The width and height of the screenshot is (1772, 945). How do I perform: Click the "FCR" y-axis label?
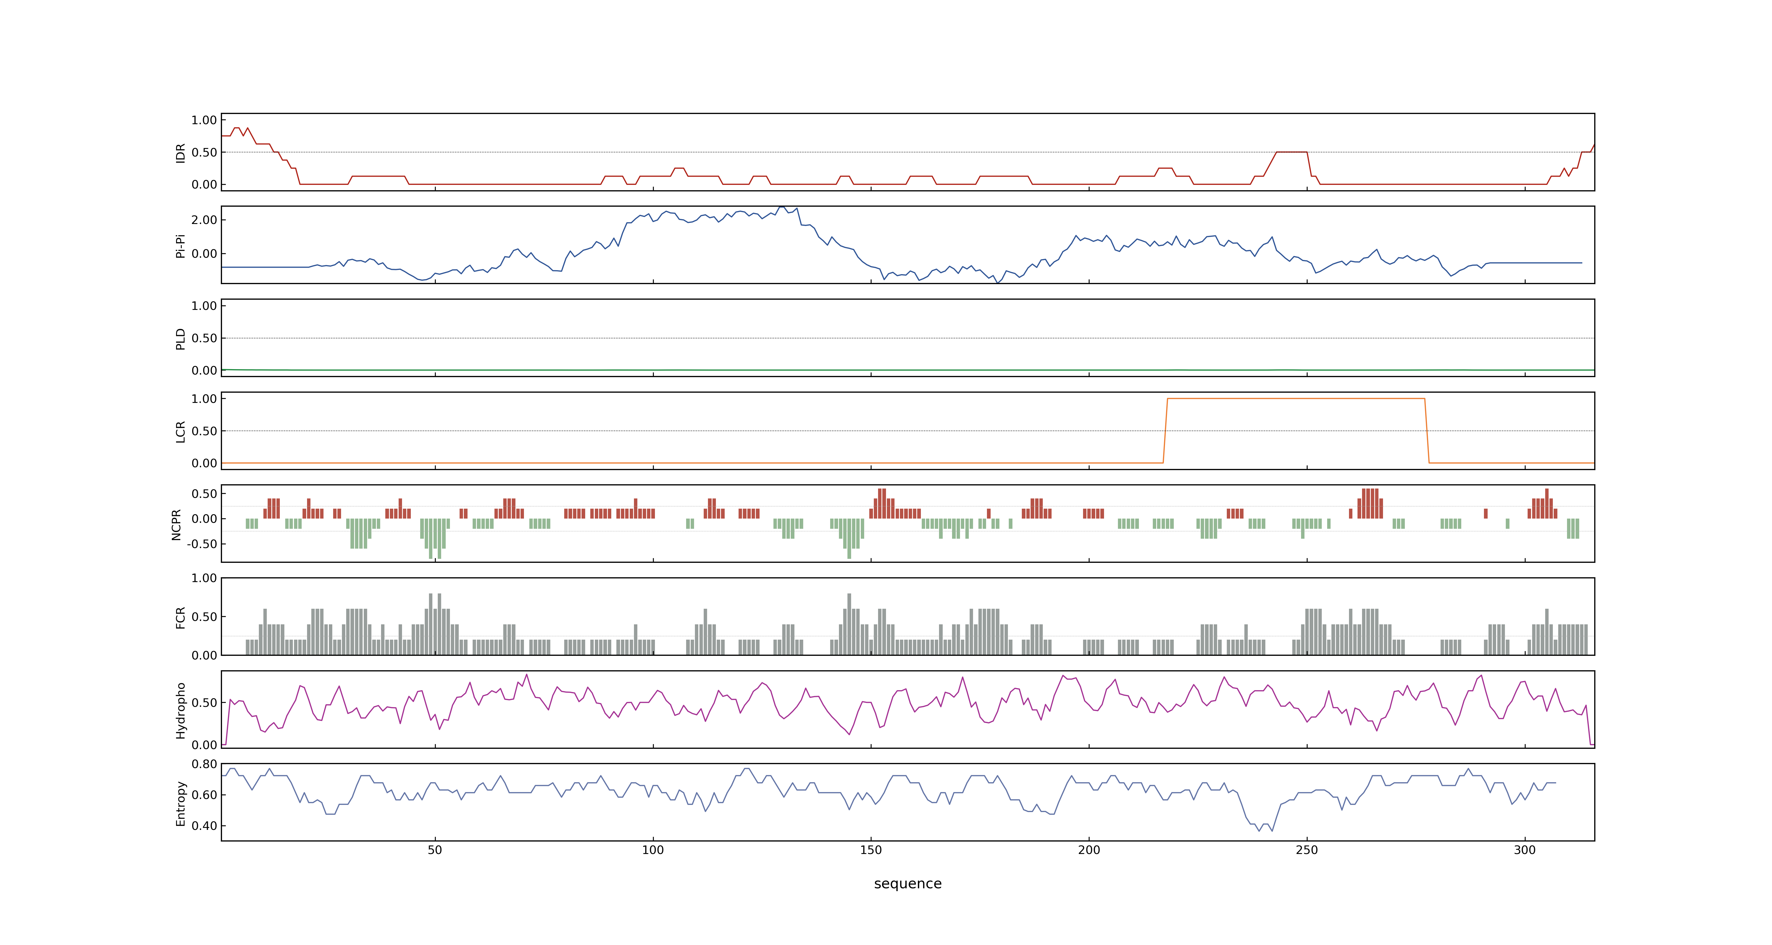pos(180,617)
